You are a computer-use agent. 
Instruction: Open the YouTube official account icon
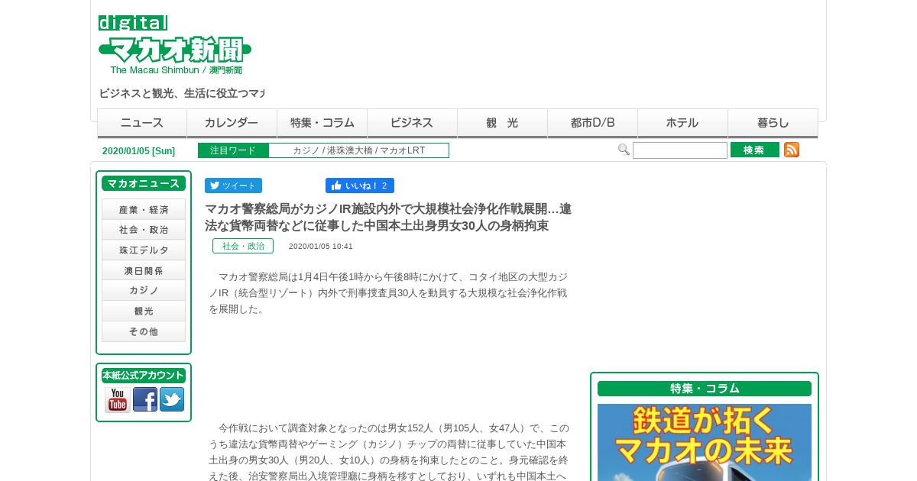(x=118, y=399)
